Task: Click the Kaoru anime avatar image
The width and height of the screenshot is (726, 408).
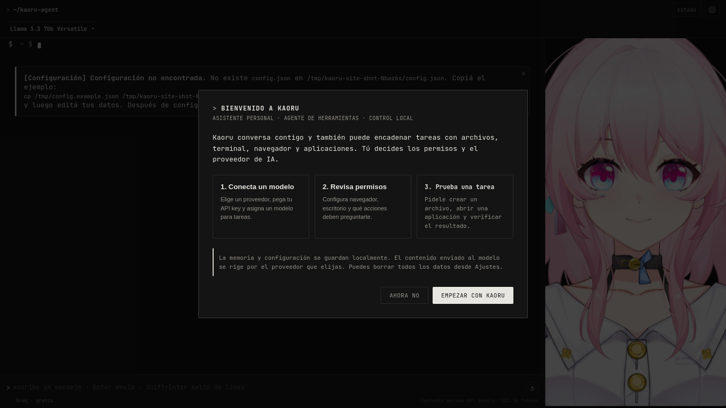Action: (636, 222)
